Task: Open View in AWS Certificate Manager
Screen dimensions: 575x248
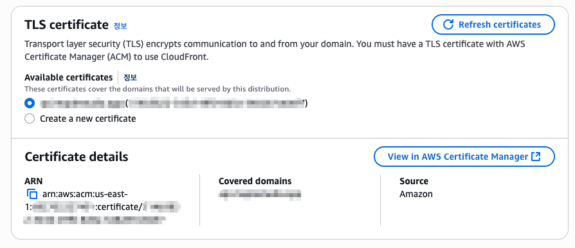Action: tap(464, 157)
